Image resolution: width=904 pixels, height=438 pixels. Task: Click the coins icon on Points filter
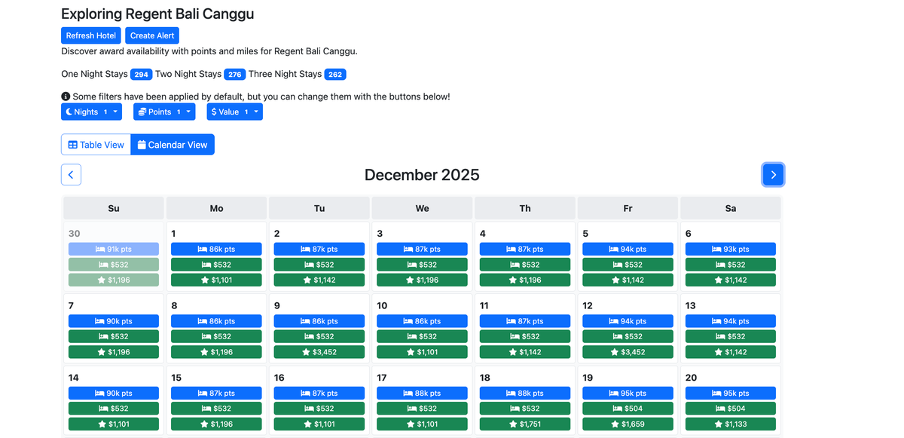pyautogui.click(x=142, y=112)
